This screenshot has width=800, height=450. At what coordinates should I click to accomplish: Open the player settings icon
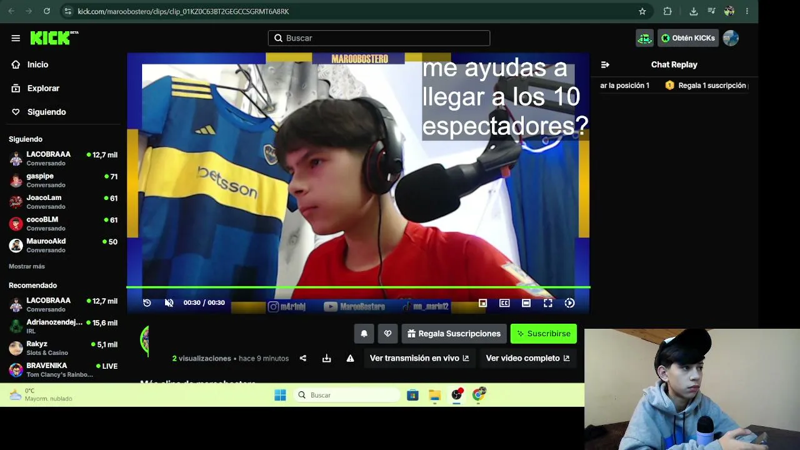pos(569,303)
